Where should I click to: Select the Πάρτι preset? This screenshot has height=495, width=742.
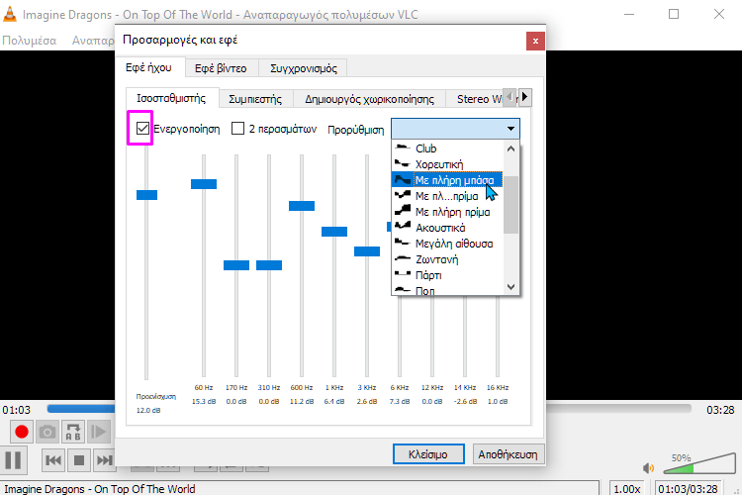tap(447, 275)
